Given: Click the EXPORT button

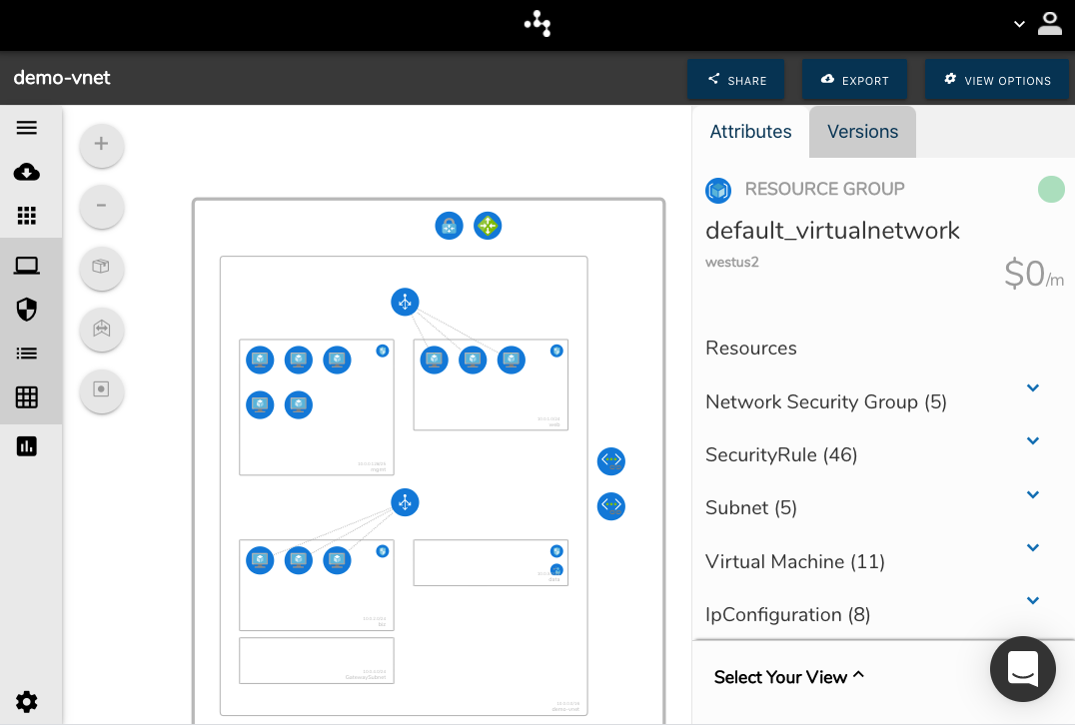Looking at the screenshot, I should 854,80.
